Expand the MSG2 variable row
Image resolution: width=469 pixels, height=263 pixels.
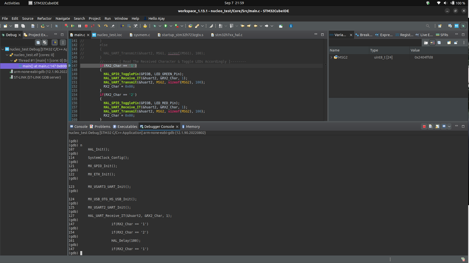[331, 57]
